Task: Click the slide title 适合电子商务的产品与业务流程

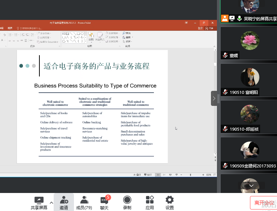Action: (96, 66)
